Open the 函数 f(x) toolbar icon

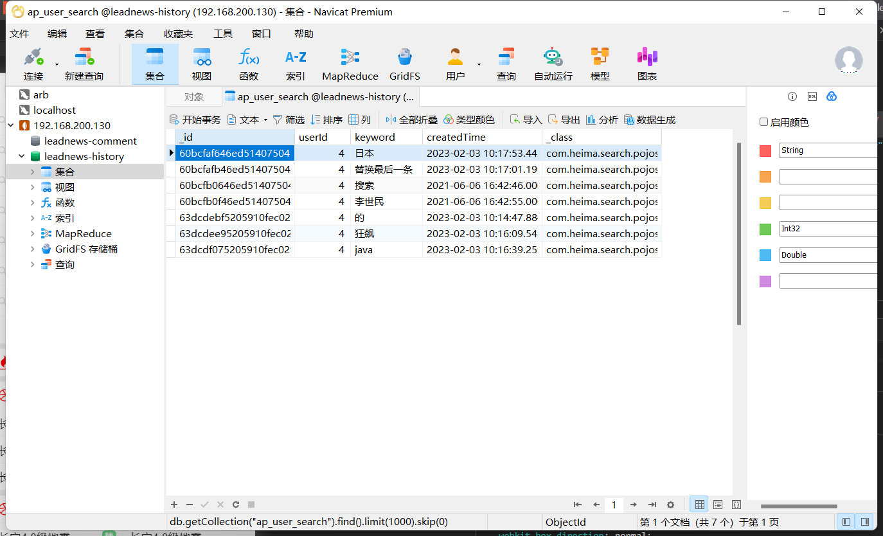pos(249,64)
